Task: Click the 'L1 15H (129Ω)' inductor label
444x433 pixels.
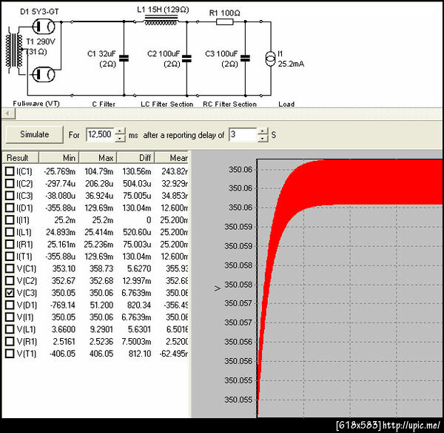Action: tap(163, 10)
